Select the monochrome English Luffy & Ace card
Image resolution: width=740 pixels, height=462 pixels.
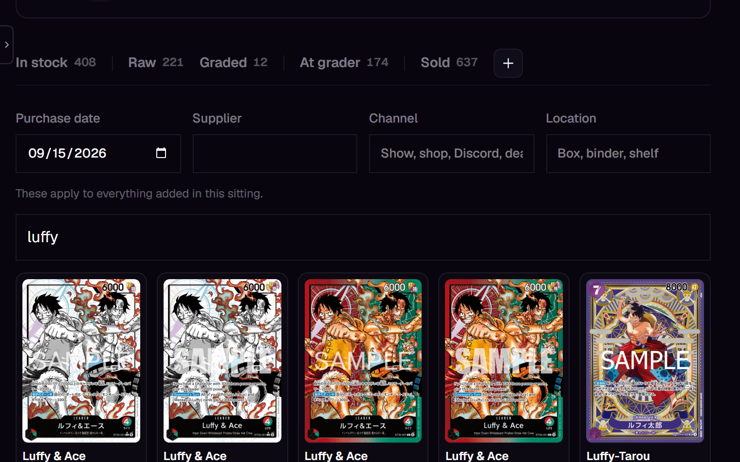coord(222,361)
